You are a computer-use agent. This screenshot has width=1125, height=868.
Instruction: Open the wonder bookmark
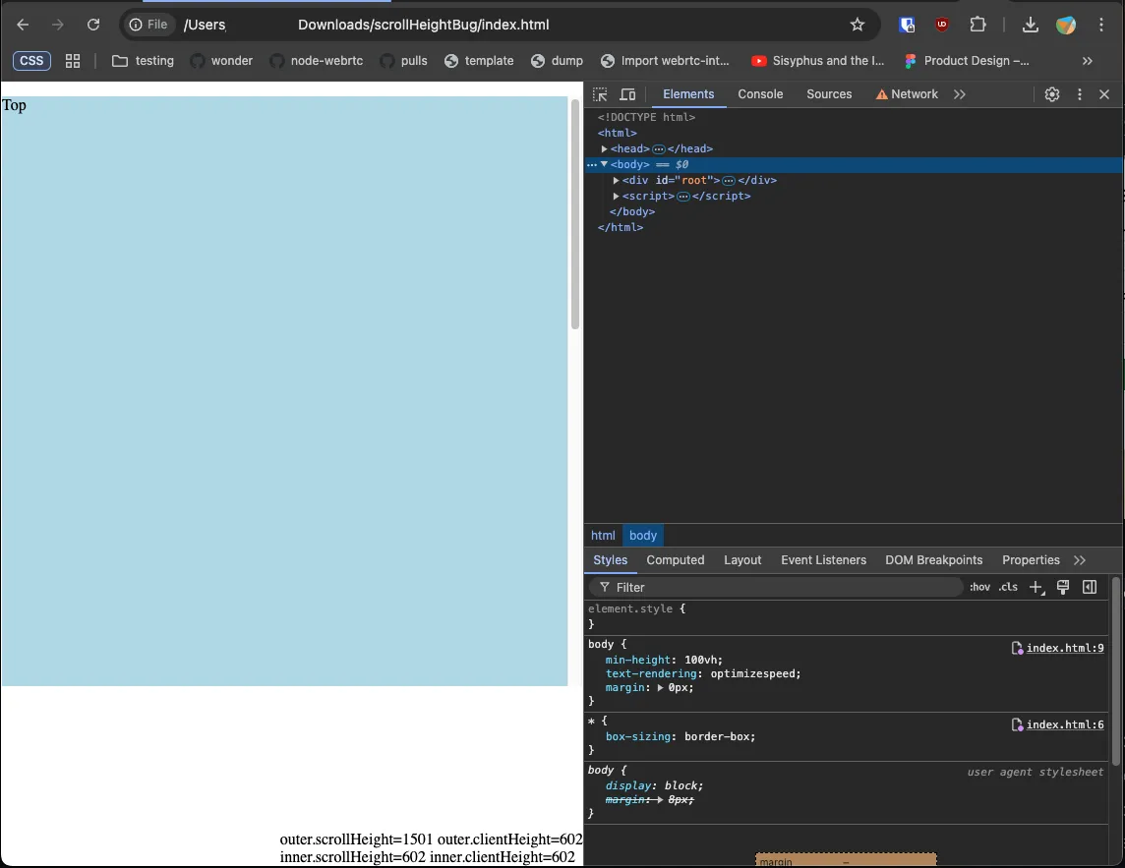[x=221, y=61]
